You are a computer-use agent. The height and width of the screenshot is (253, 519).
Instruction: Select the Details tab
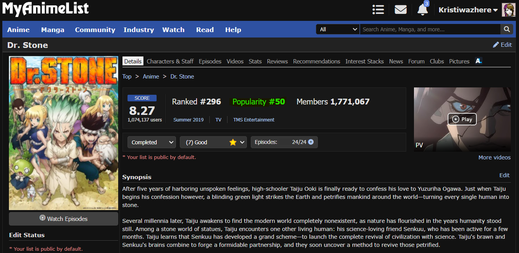(x=133, y=61)
